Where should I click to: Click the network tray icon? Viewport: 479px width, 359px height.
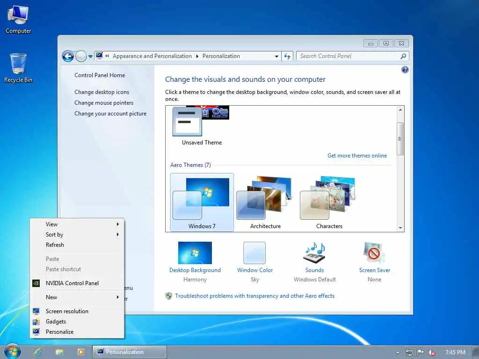point(409,352)
